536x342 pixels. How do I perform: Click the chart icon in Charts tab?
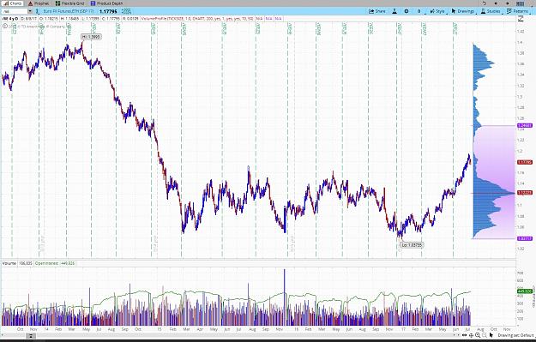[6, 3]
